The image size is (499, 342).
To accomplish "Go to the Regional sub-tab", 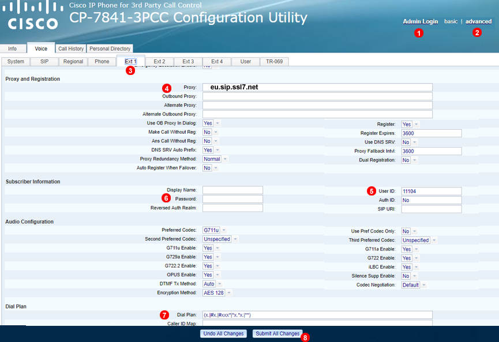I will point(73,61).
